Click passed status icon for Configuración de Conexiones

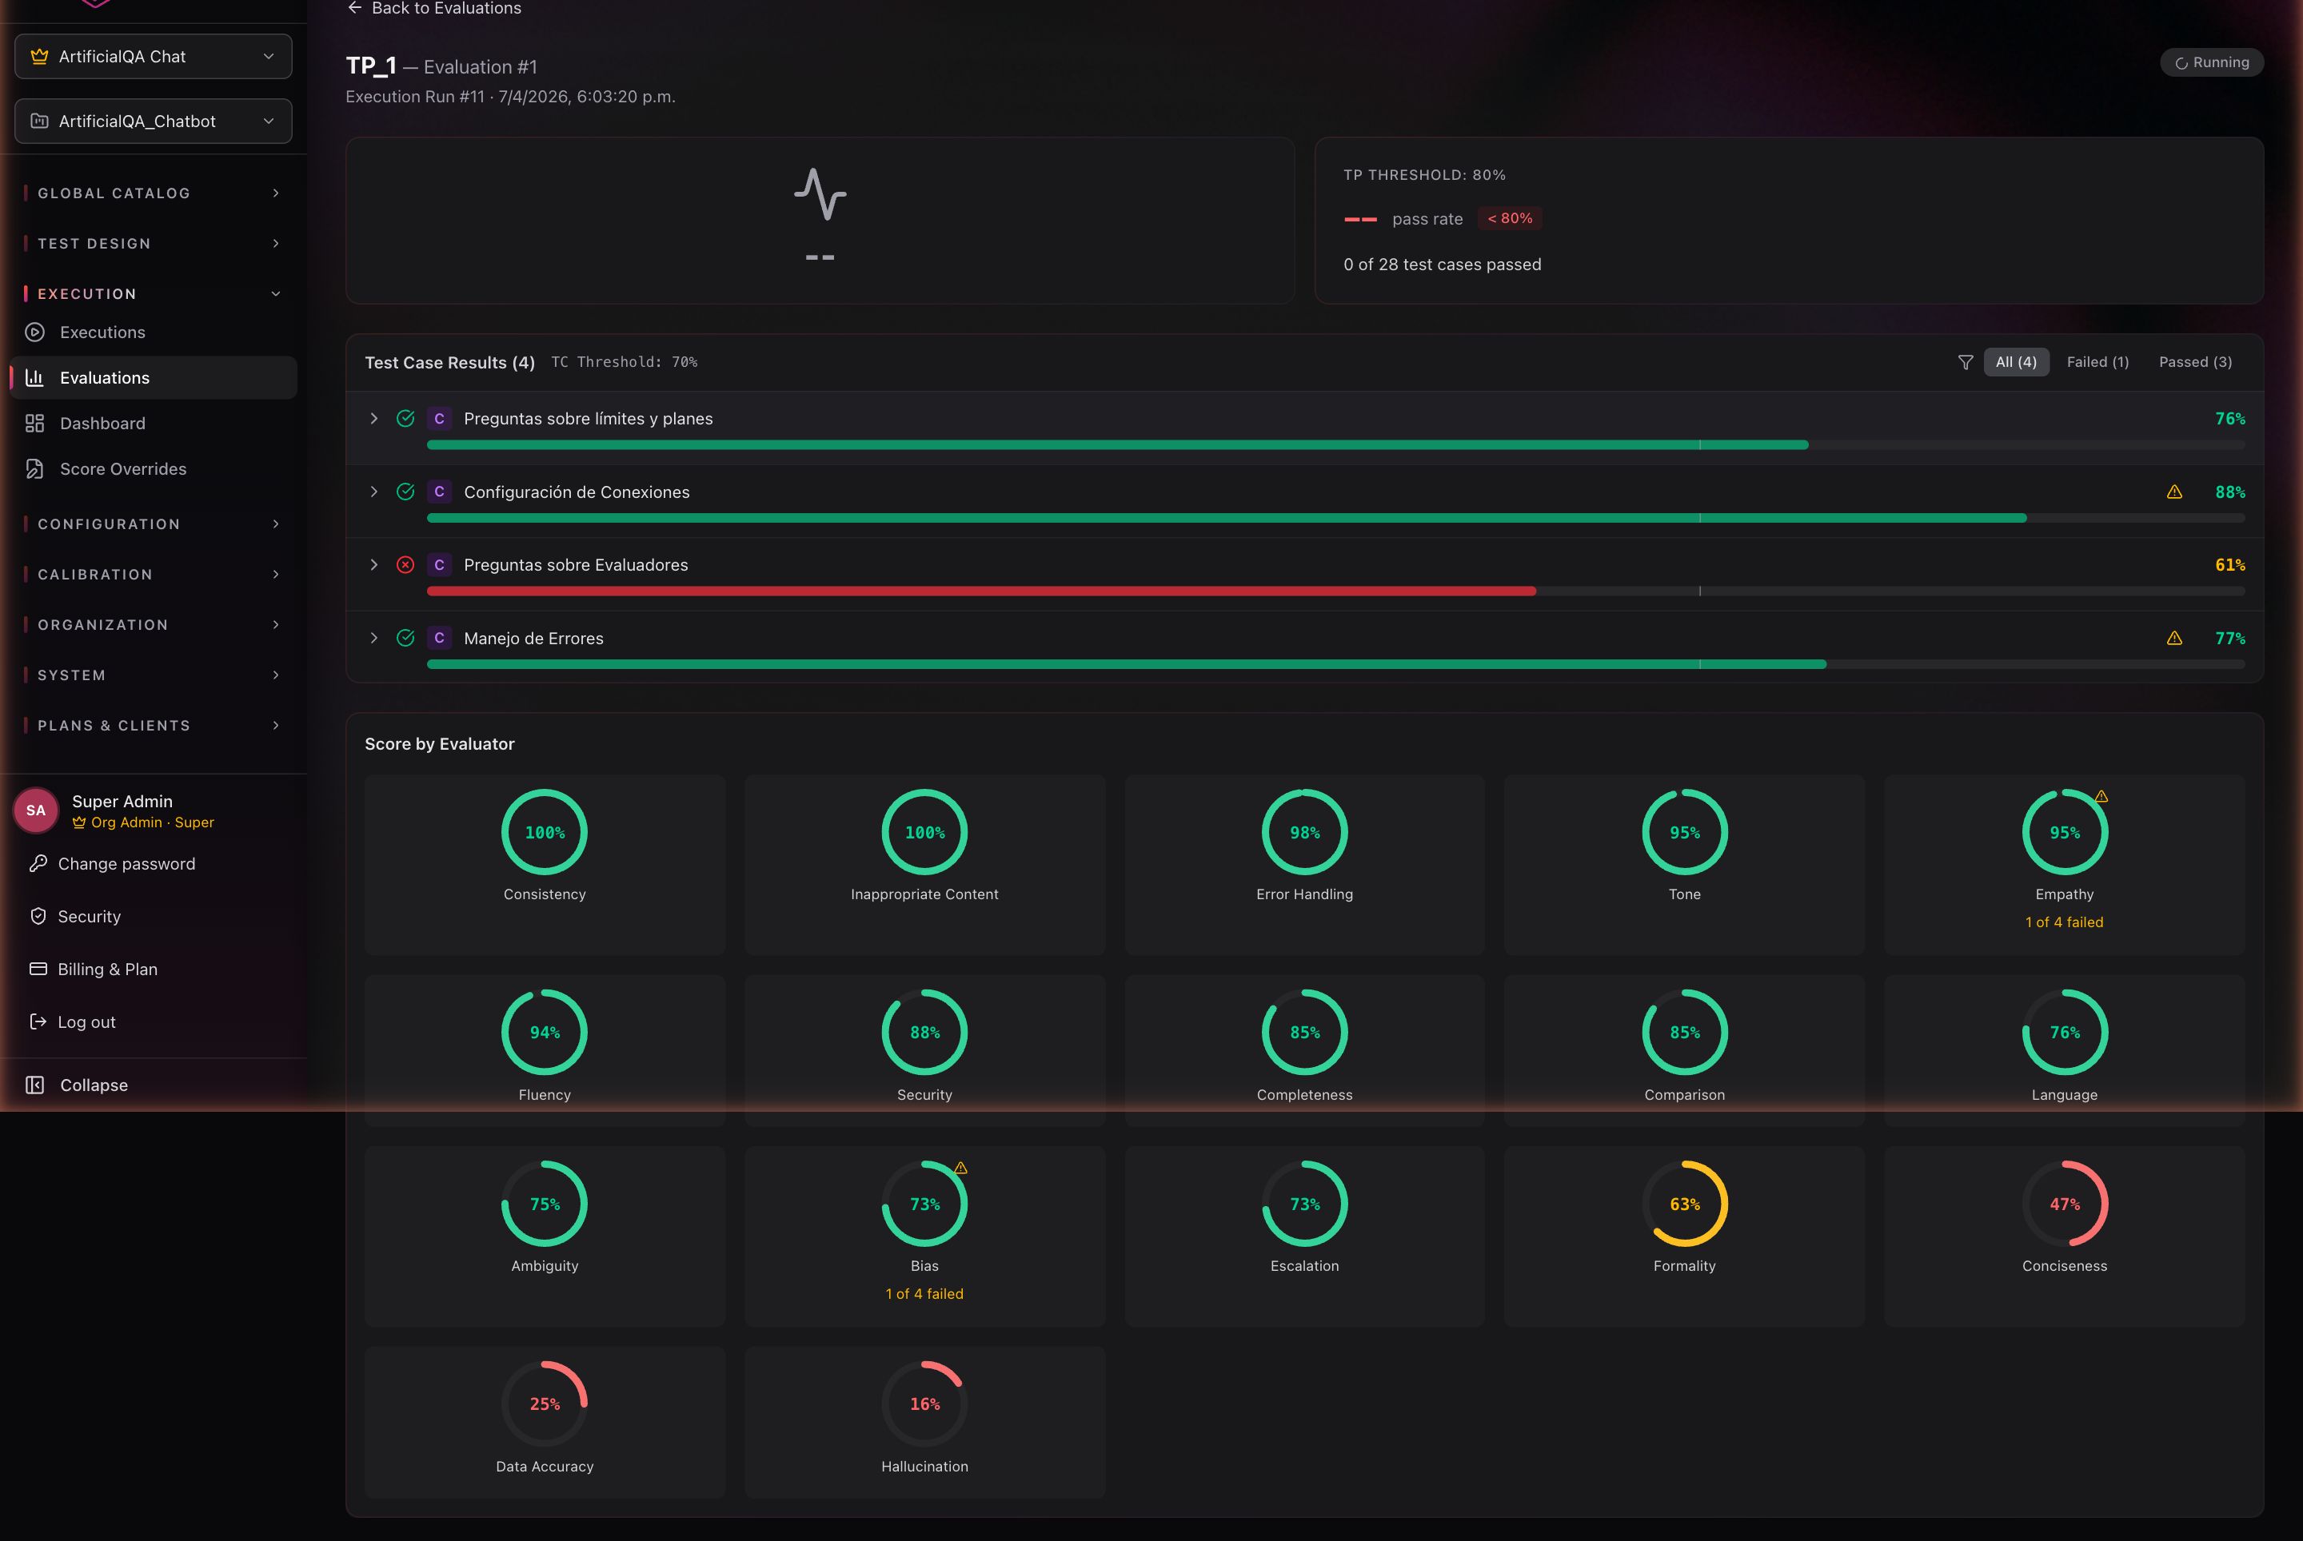coord(405,492)
